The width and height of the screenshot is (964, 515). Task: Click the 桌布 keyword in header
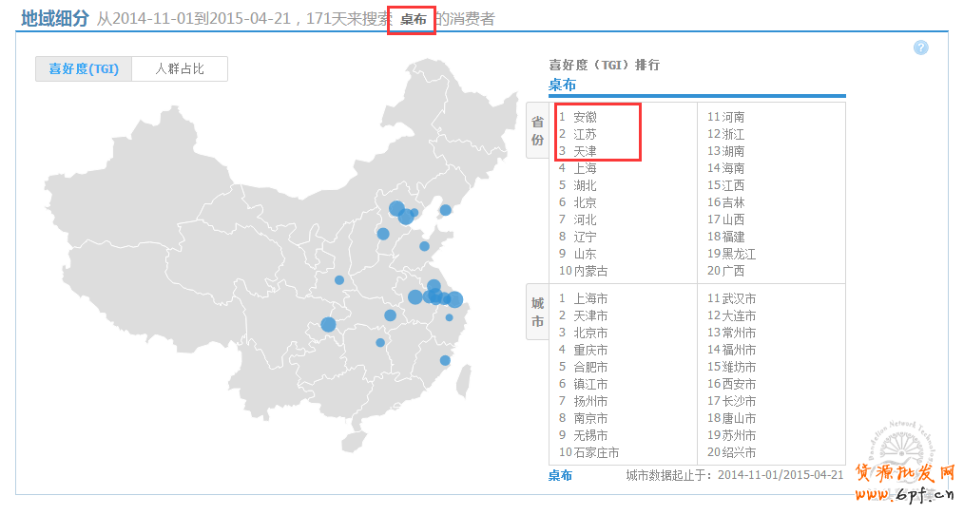click(413, 19)
